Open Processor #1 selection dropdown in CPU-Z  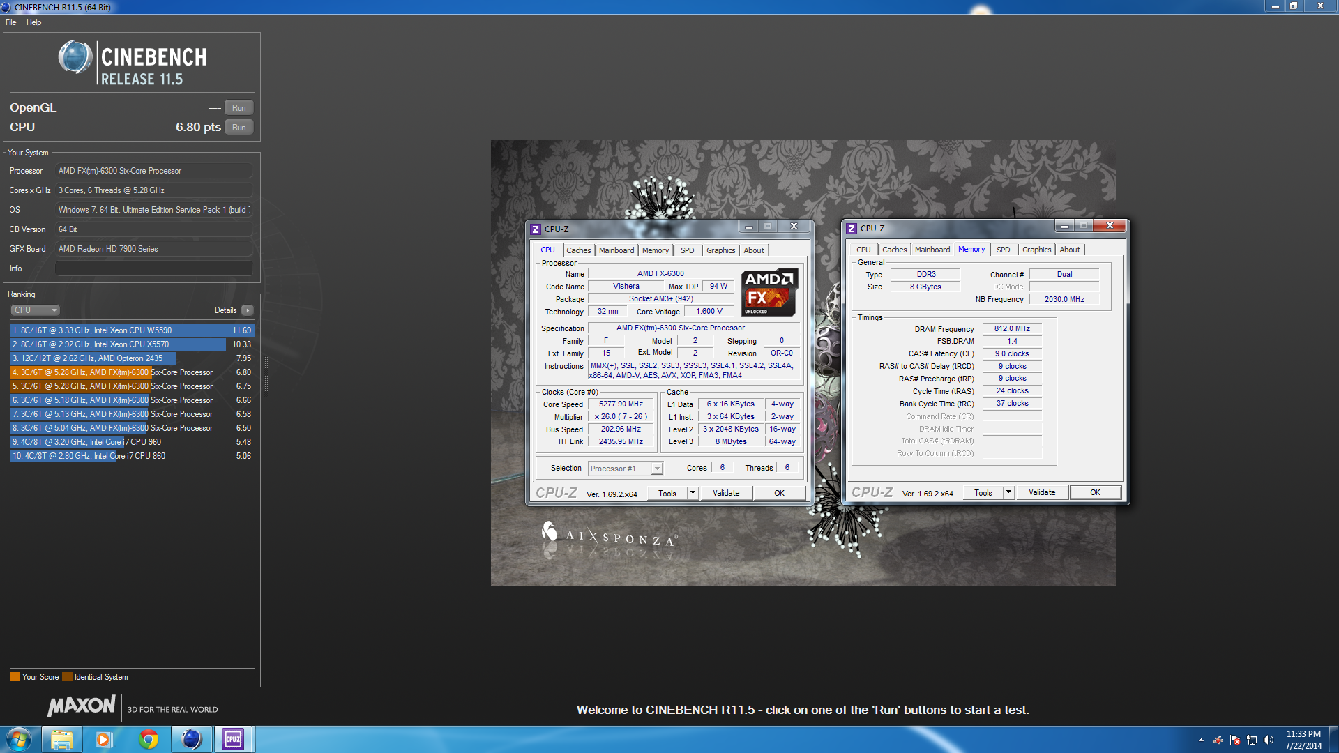(x=625, y=469)
